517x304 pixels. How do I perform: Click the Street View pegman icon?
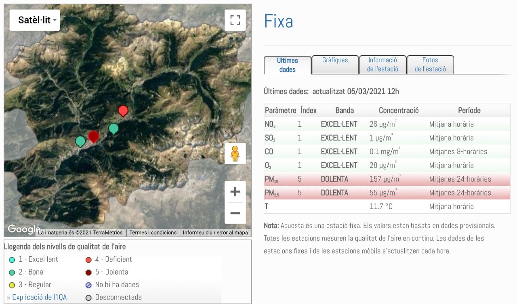click(235, 153)
